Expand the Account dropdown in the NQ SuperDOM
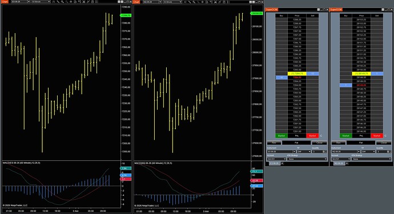Image resolution: width=394 pixels, height=214 pixels. coord(349,159)
